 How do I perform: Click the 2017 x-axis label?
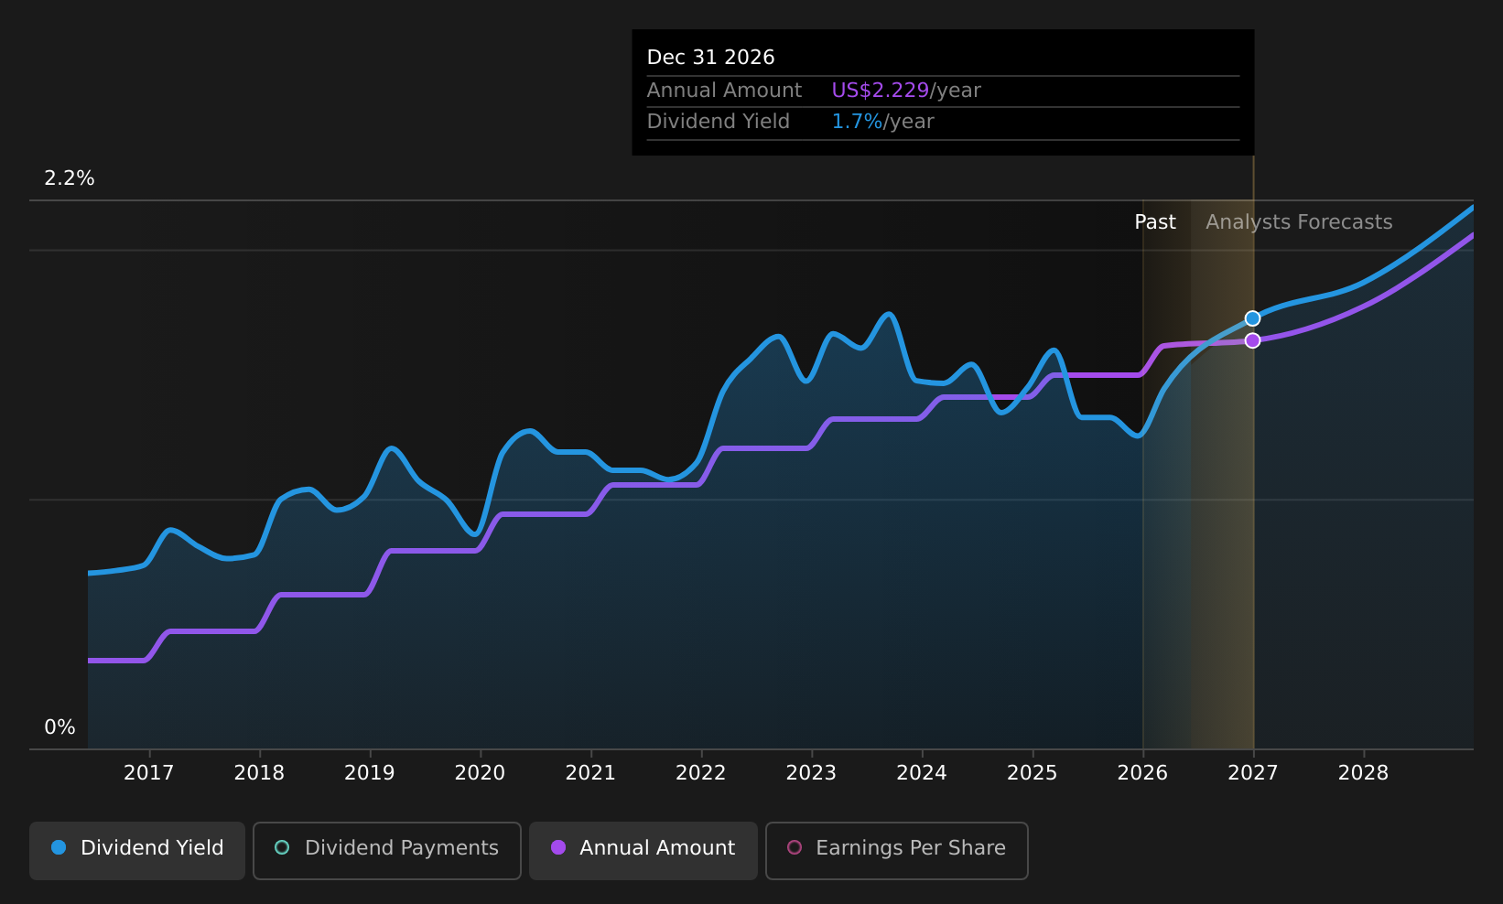coord(148,773)
